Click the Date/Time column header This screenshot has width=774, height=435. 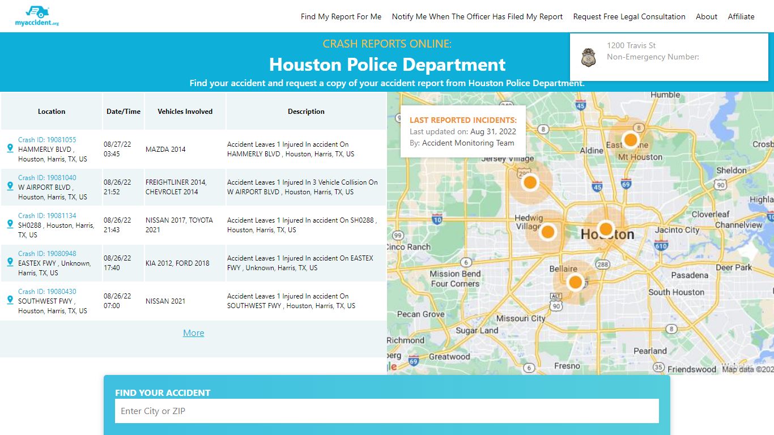coord(124,112)
